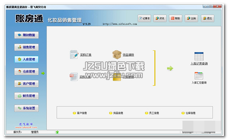Screen dimensions: 228x140
Task: Click the 操作员: label in status bar
Action: (17, 132)
